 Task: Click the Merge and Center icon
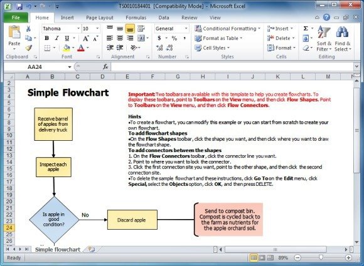[x=141, y=38]
